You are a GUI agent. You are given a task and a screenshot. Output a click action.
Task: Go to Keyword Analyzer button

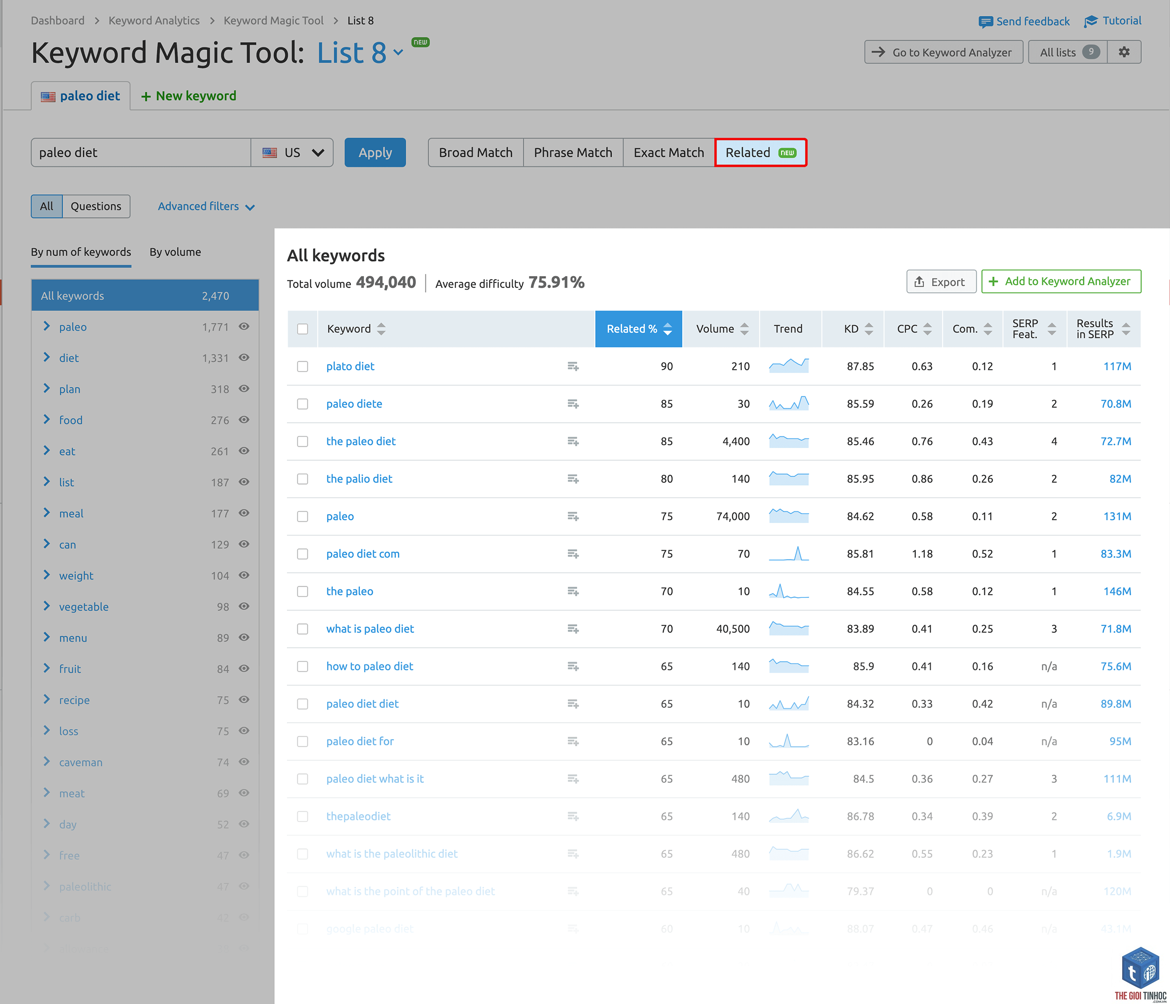(943, 52)
